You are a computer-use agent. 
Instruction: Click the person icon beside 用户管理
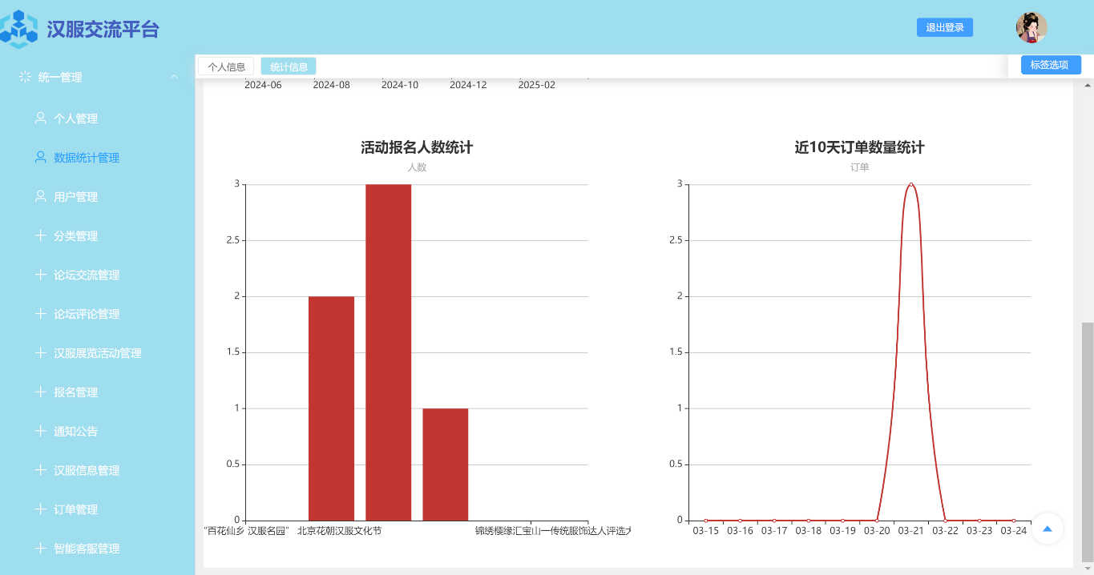40,196
